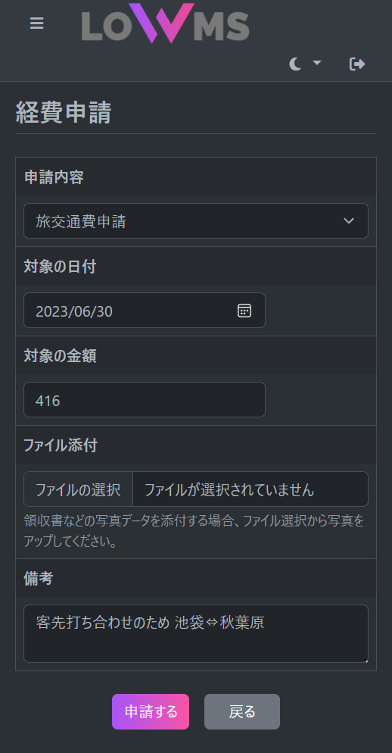Go back with the 戻る button
Viewport: 392px width, 753px height.
point(242,711)
